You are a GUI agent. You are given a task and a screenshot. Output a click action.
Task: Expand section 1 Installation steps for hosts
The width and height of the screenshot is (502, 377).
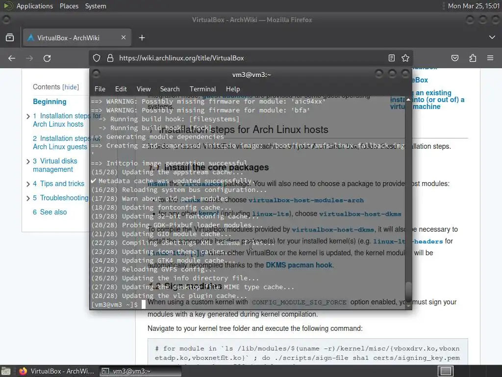[x=28, y=116]
